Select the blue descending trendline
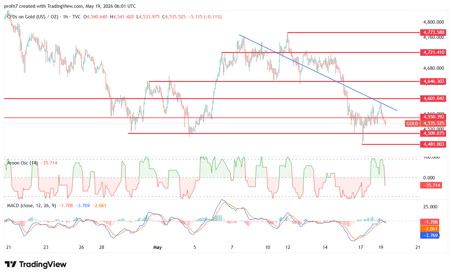Image resolution: width=452 pixels, height=276 pixels. (x=318, y=73)
